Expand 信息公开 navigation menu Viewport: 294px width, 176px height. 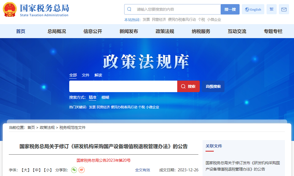93,31
